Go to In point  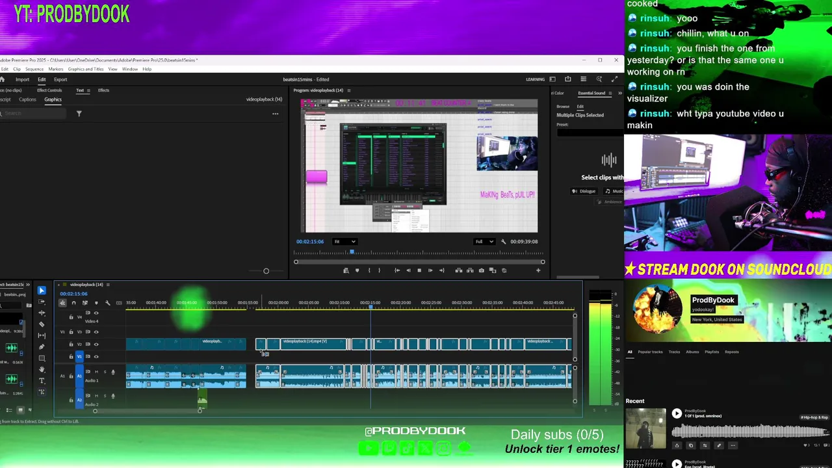coord(397,270)
